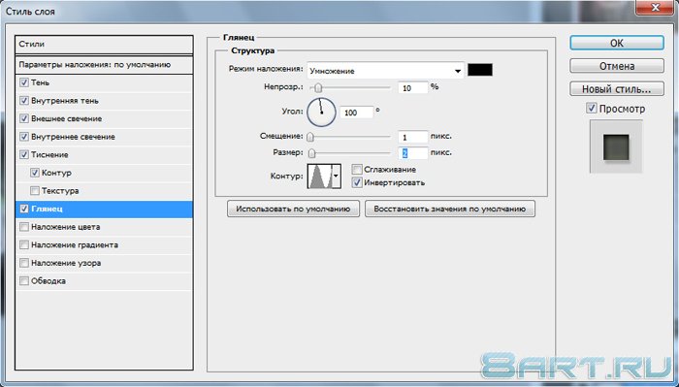Viewport: 679px width, 387px height.
Task: Select the Тень style row
Action: point(104,82)
